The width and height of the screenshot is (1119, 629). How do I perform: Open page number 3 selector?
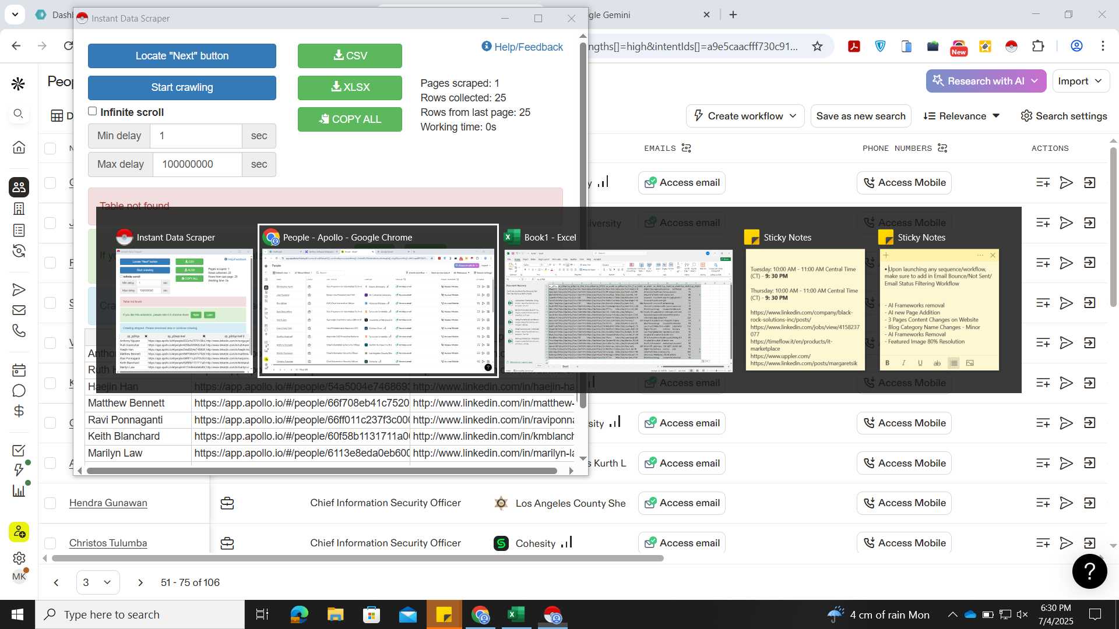(x=97, y=582)
